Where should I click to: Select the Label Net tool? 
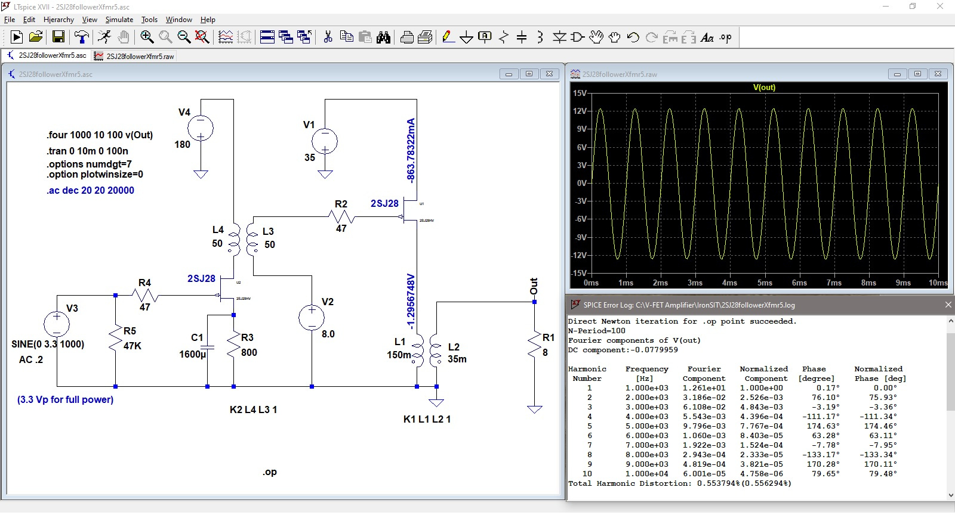(485, 38)
